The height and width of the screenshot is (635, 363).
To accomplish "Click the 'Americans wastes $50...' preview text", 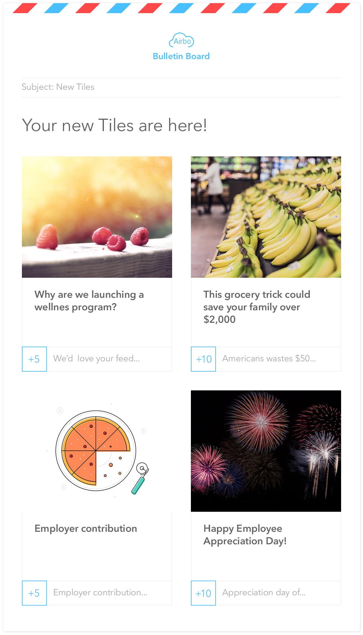I will [x=269, y=358].
